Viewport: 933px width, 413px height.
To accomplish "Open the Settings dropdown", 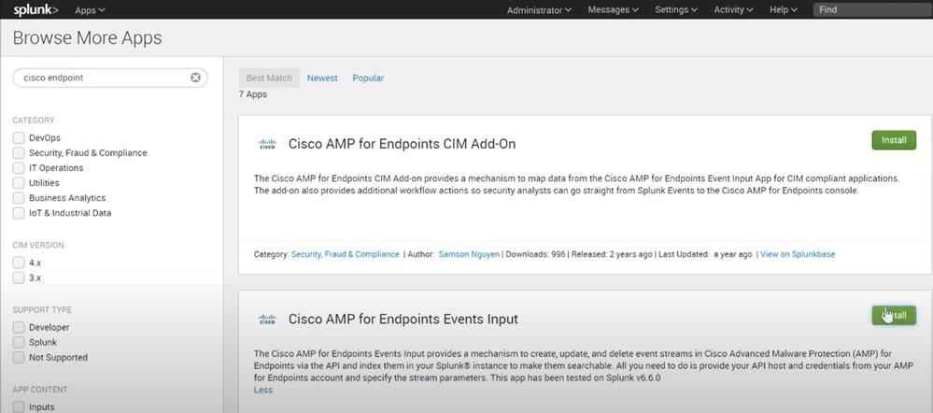I will 676,9.
